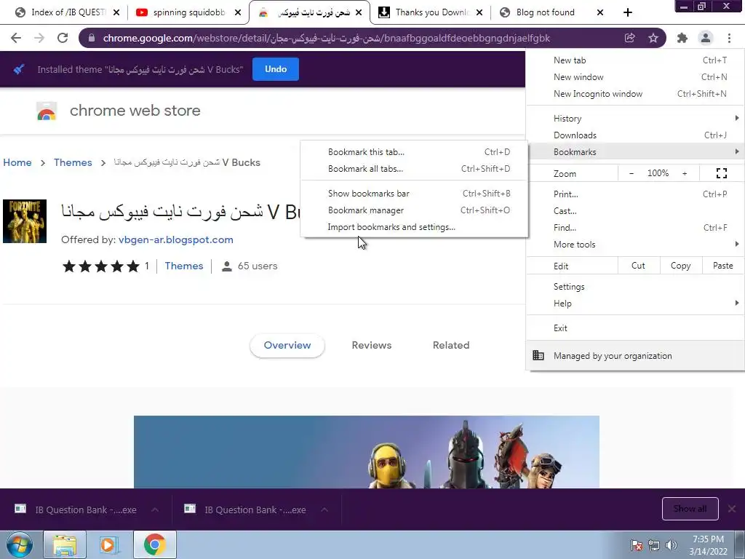Expand the History submenu
Image resolution: width=745 pixels, height=559 pixels.
tap(635, 119)
